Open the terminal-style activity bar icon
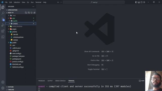Image resolution: width=162 pixels, height=91 pixels. coord(3,37)
